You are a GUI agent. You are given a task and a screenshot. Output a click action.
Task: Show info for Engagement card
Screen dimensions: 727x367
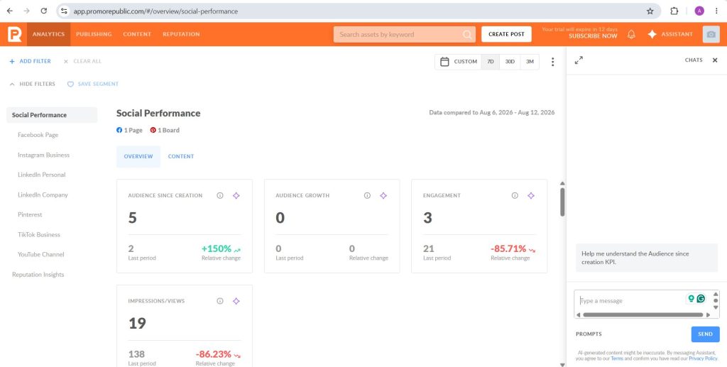(515, 195)
